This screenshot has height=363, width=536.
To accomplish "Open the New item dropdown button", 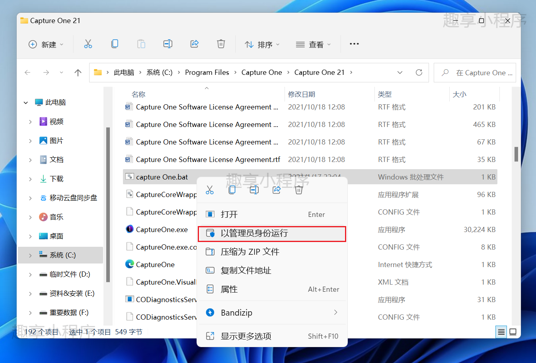I will 46,44.
